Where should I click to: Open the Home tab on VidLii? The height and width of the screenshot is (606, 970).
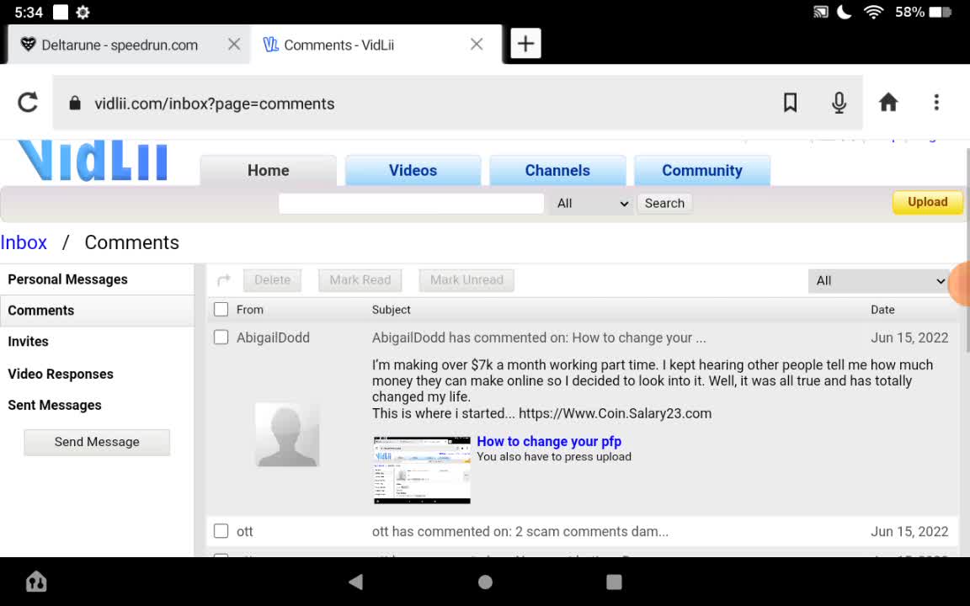(x=269, y=170)
